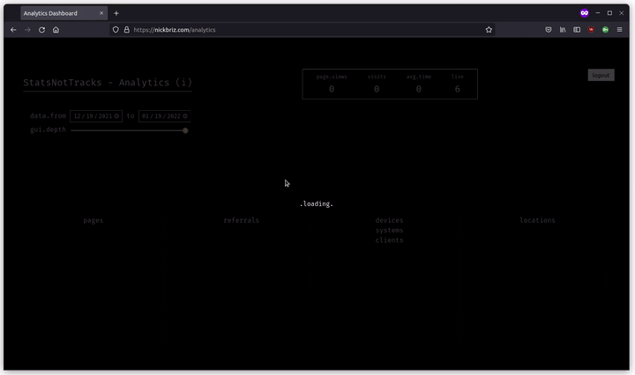The width and height of the screenshot is (635, 375).
Task: Select the Analytics Dashboard tab
Action: point(64,13)
